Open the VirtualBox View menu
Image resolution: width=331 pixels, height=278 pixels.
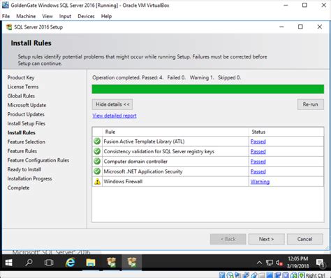47,16
